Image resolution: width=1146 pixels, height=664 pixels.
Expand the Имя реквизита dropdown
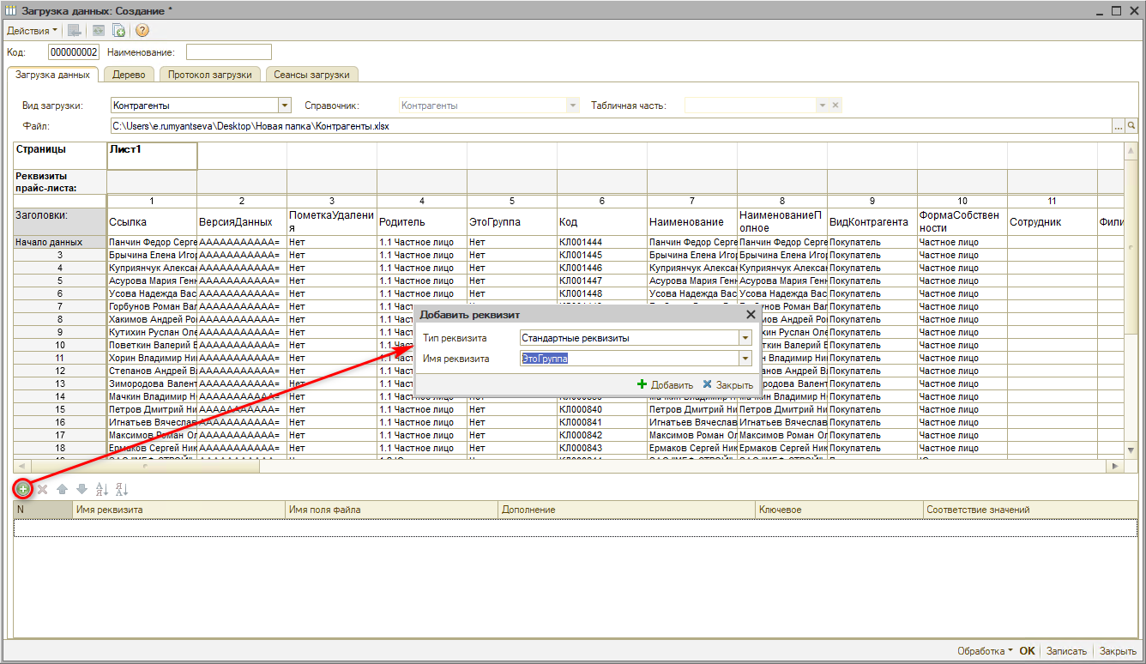click(745, 359)
